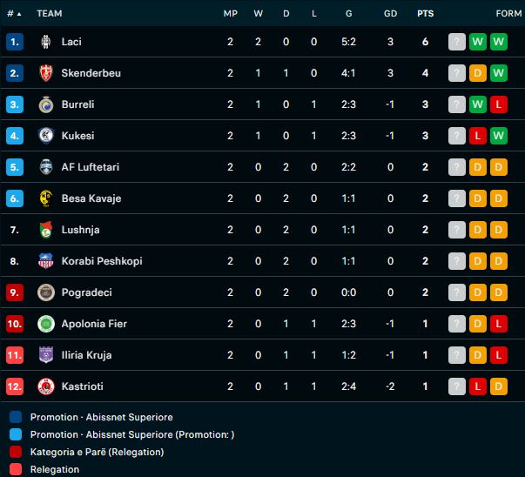
Task: Click Iliria Kruja rank 11 badge
Action: (15, 355)
